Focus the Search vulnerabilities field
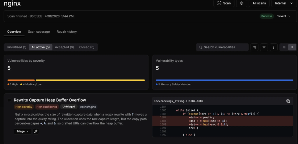 (222, 47)
